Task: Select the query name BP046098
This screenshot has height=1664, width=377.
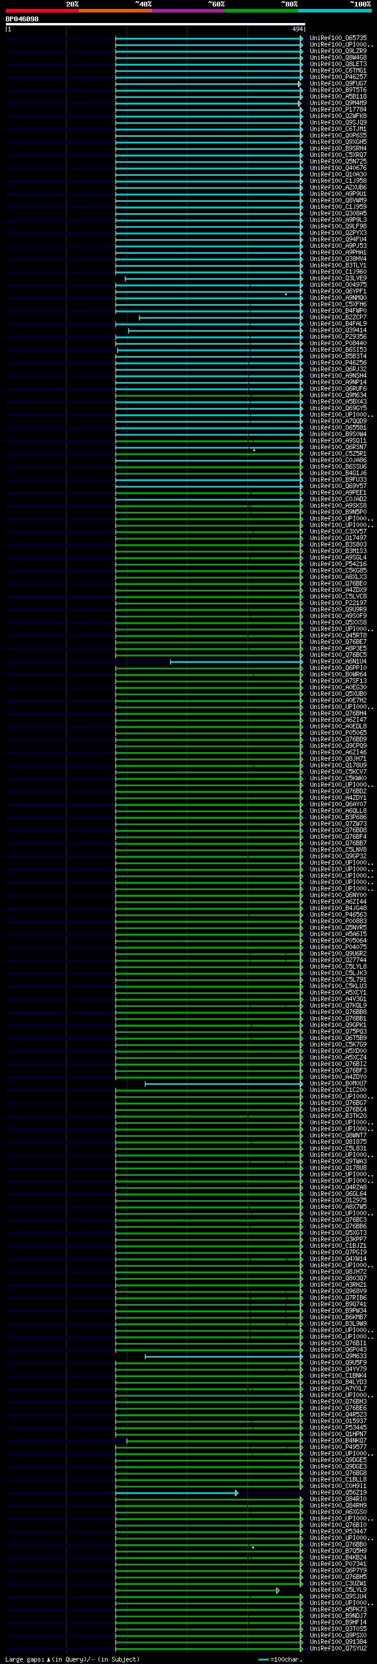Action: [22, 19]
